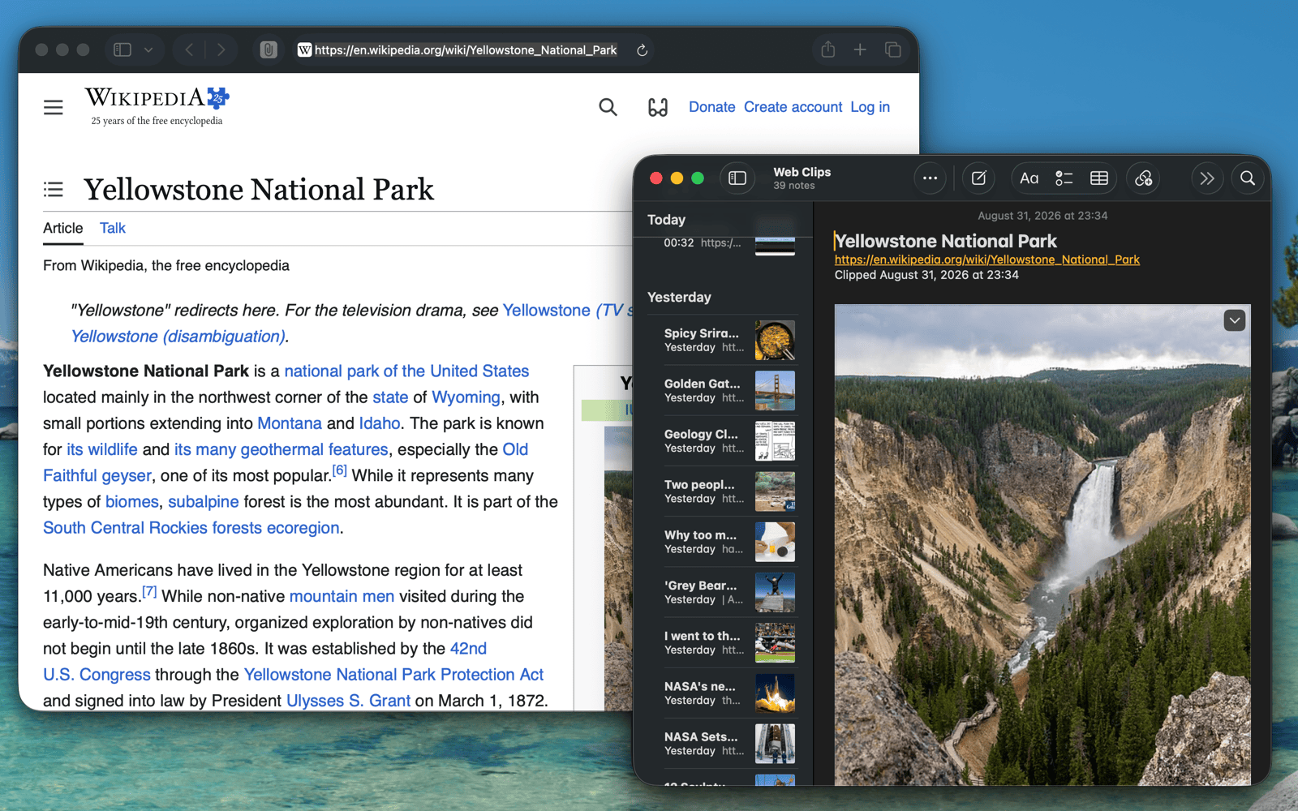Select the Article tab
This screenshot has width=1298, height=811.
[63, 228]
